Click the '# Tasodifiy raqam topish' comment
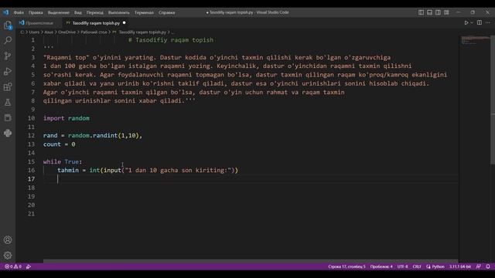 pos(171,40)
